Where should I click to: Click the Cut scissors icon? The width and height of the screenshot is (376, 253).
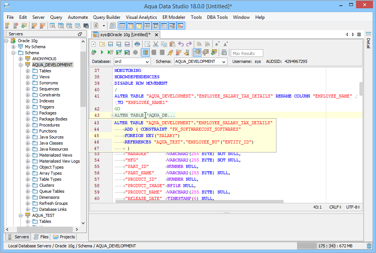point(156,44)
